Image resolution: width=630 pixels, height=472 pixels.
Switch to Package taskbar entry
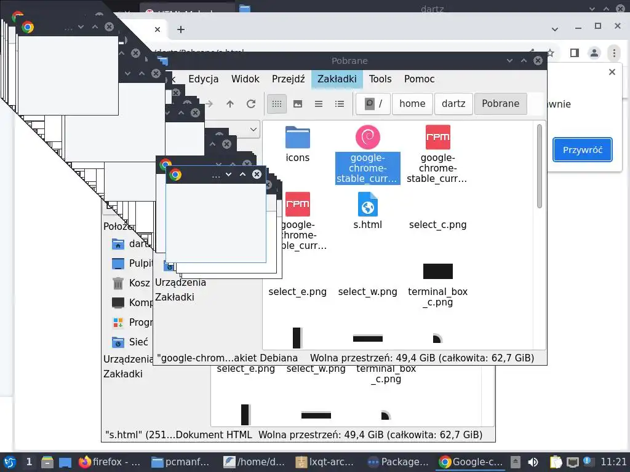398,462
